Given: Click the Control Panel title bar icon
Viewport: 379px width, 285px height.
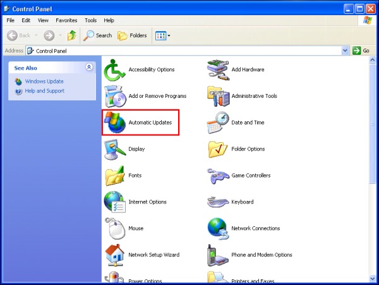Looking at the screenshot, I should (x=7, y=9).
